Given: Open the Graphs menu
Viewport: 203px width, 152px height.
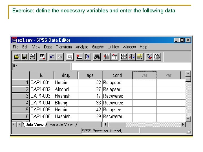Looking at the screenshot, I should tap(98, 47).
